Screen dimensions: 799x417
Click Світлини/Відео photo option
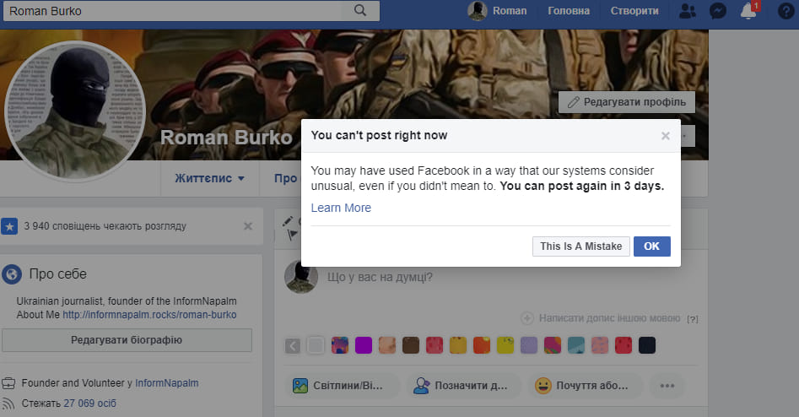click(x=342, y=386)
